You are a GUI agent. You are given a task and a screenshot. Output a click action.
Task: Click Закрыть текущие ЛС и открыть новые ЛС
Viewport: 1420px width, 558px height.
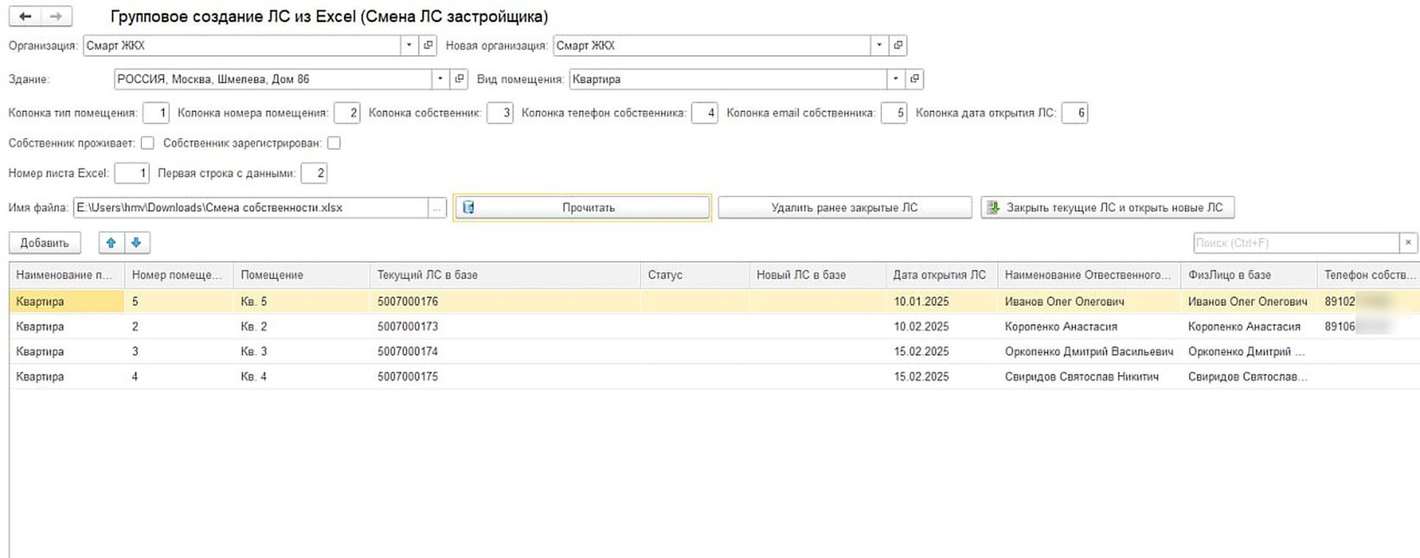[x=1107, y=208]
